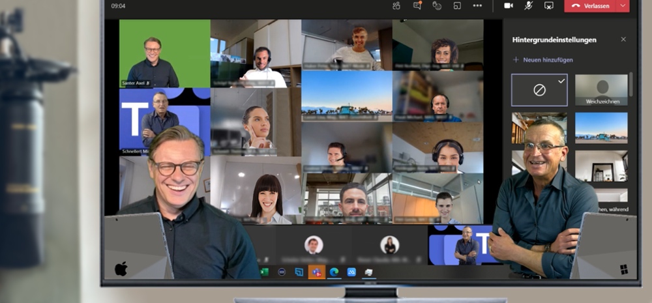Open Microsoft Teams from the taskbar

click(317, 272)
